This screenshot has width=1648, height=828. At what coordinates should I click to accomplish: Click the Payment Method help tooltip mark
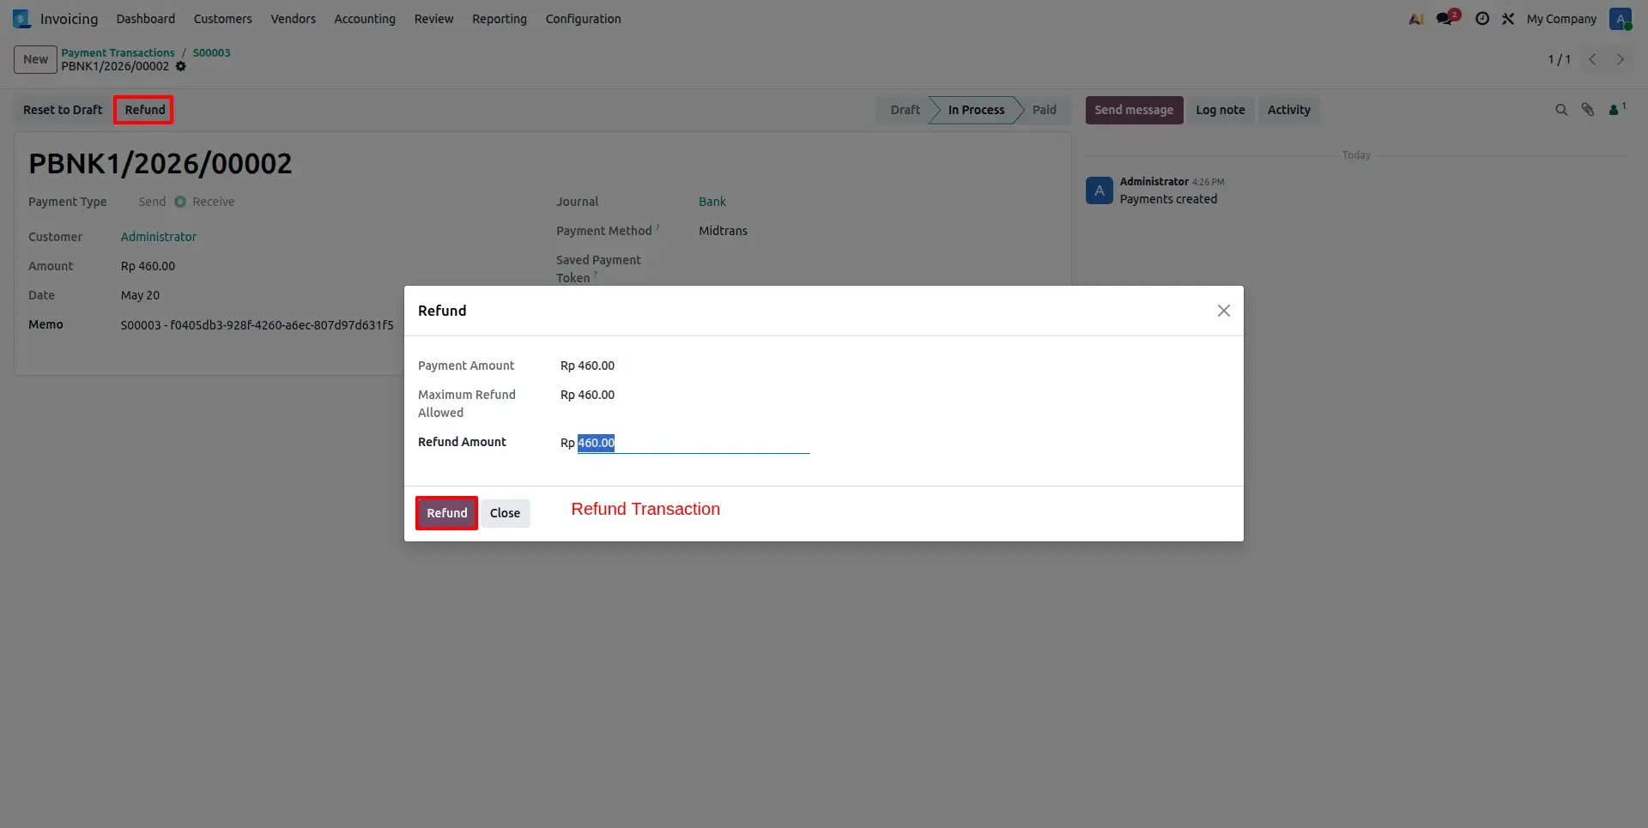[657, 227]
